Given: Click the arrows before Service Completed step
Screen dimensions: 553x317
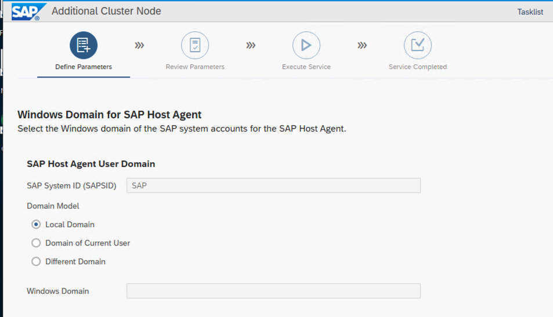Looking at the screenshot, I should [x=362, y=45].
